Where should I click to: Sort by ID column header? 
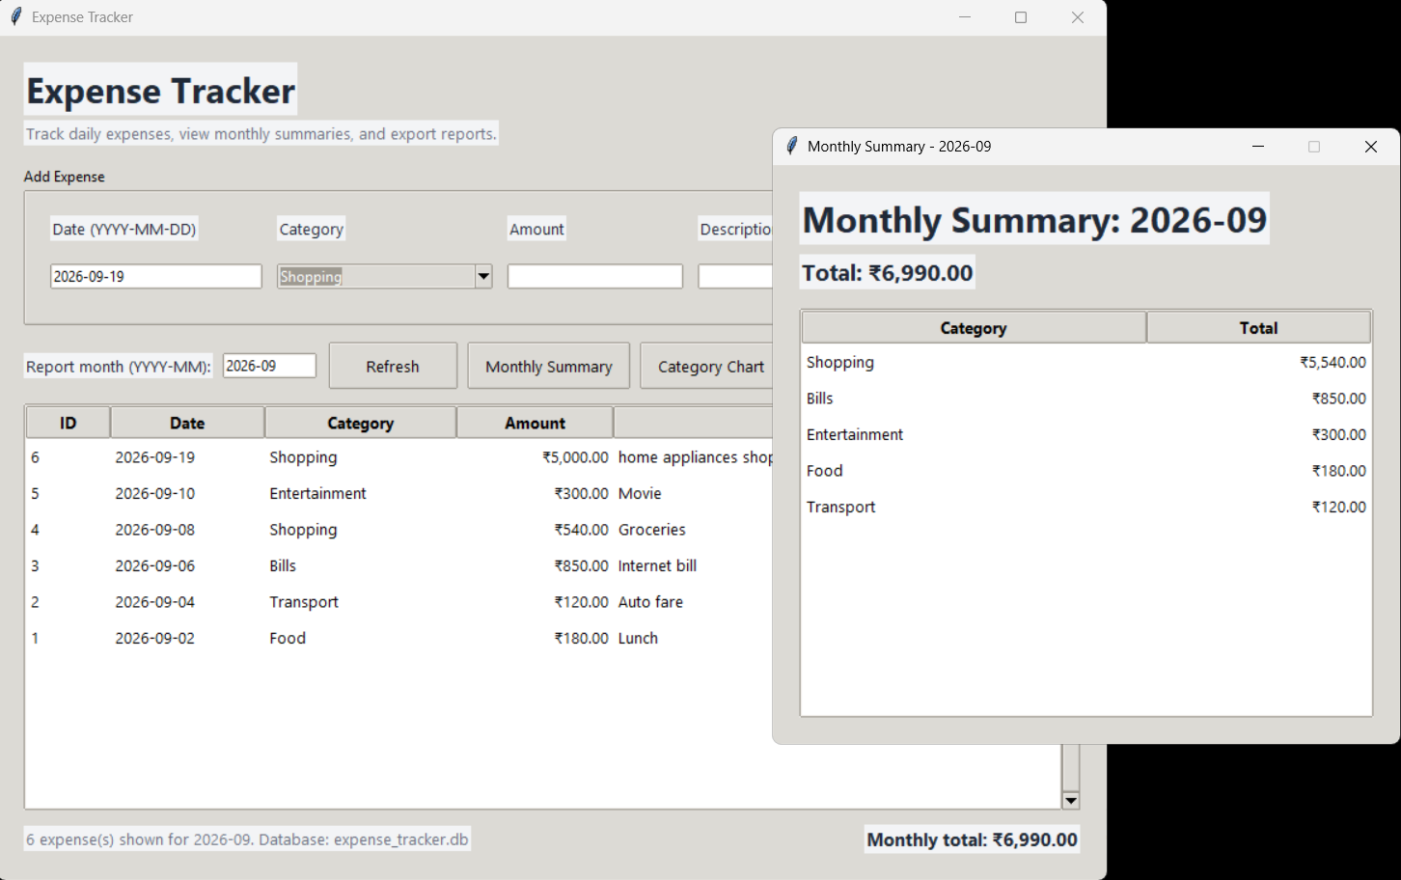(x=68, y=423)
